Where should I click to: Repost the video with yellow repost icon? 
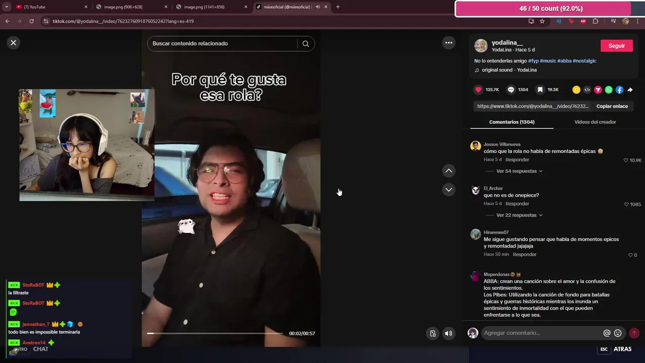point(576,90)
